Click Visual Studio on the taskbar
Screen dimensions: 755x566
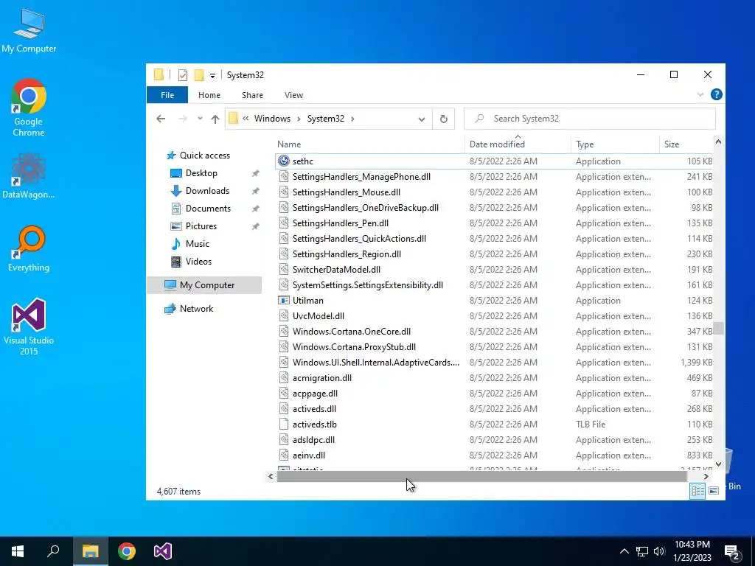pyautogui.click(x=163, y=551)
